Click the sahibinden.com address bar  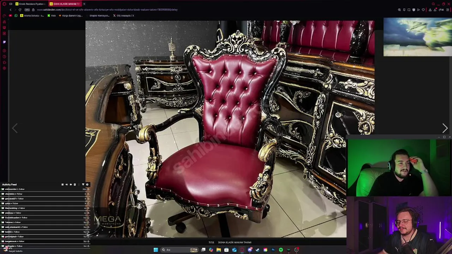107,10
